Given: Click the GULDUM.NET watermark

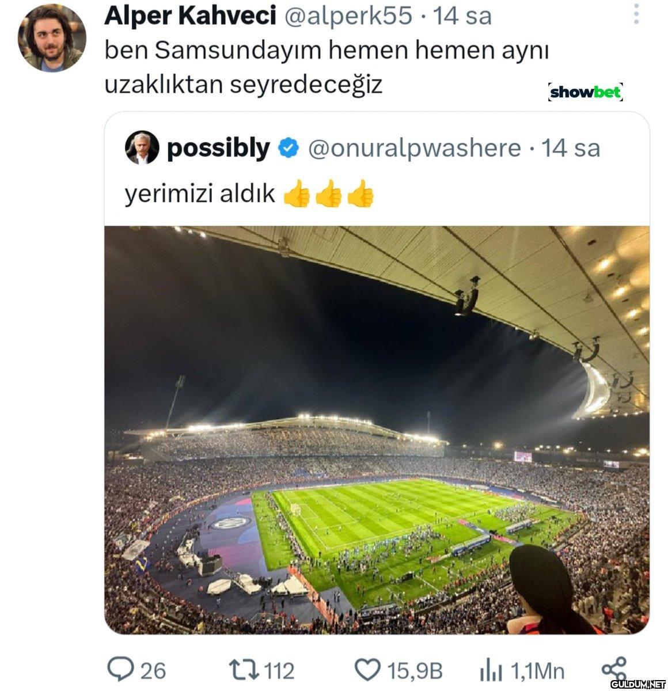Looking at the screenshot, I should point(637,684).
